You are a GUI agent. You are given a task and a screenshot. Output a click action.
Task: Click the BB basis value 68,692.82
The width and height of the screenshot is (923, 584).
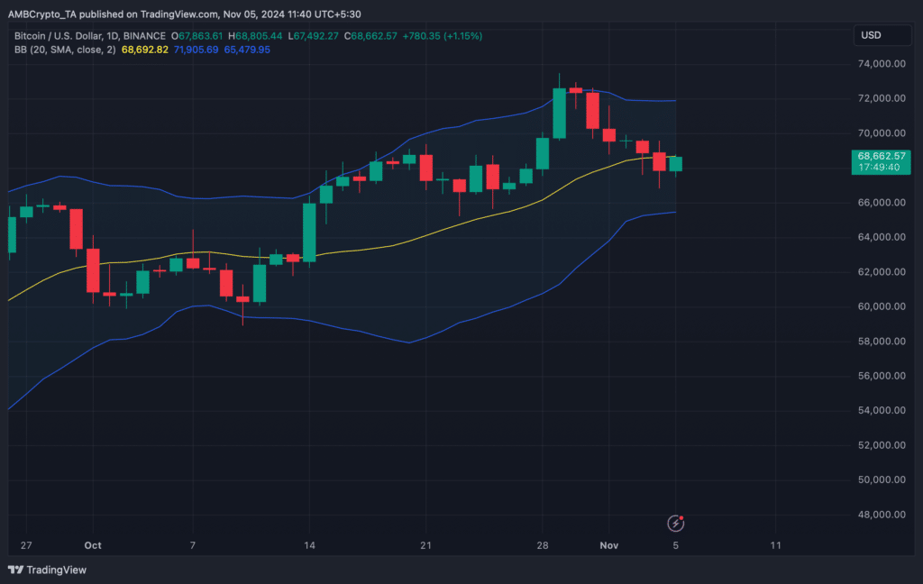click(145, 50)
